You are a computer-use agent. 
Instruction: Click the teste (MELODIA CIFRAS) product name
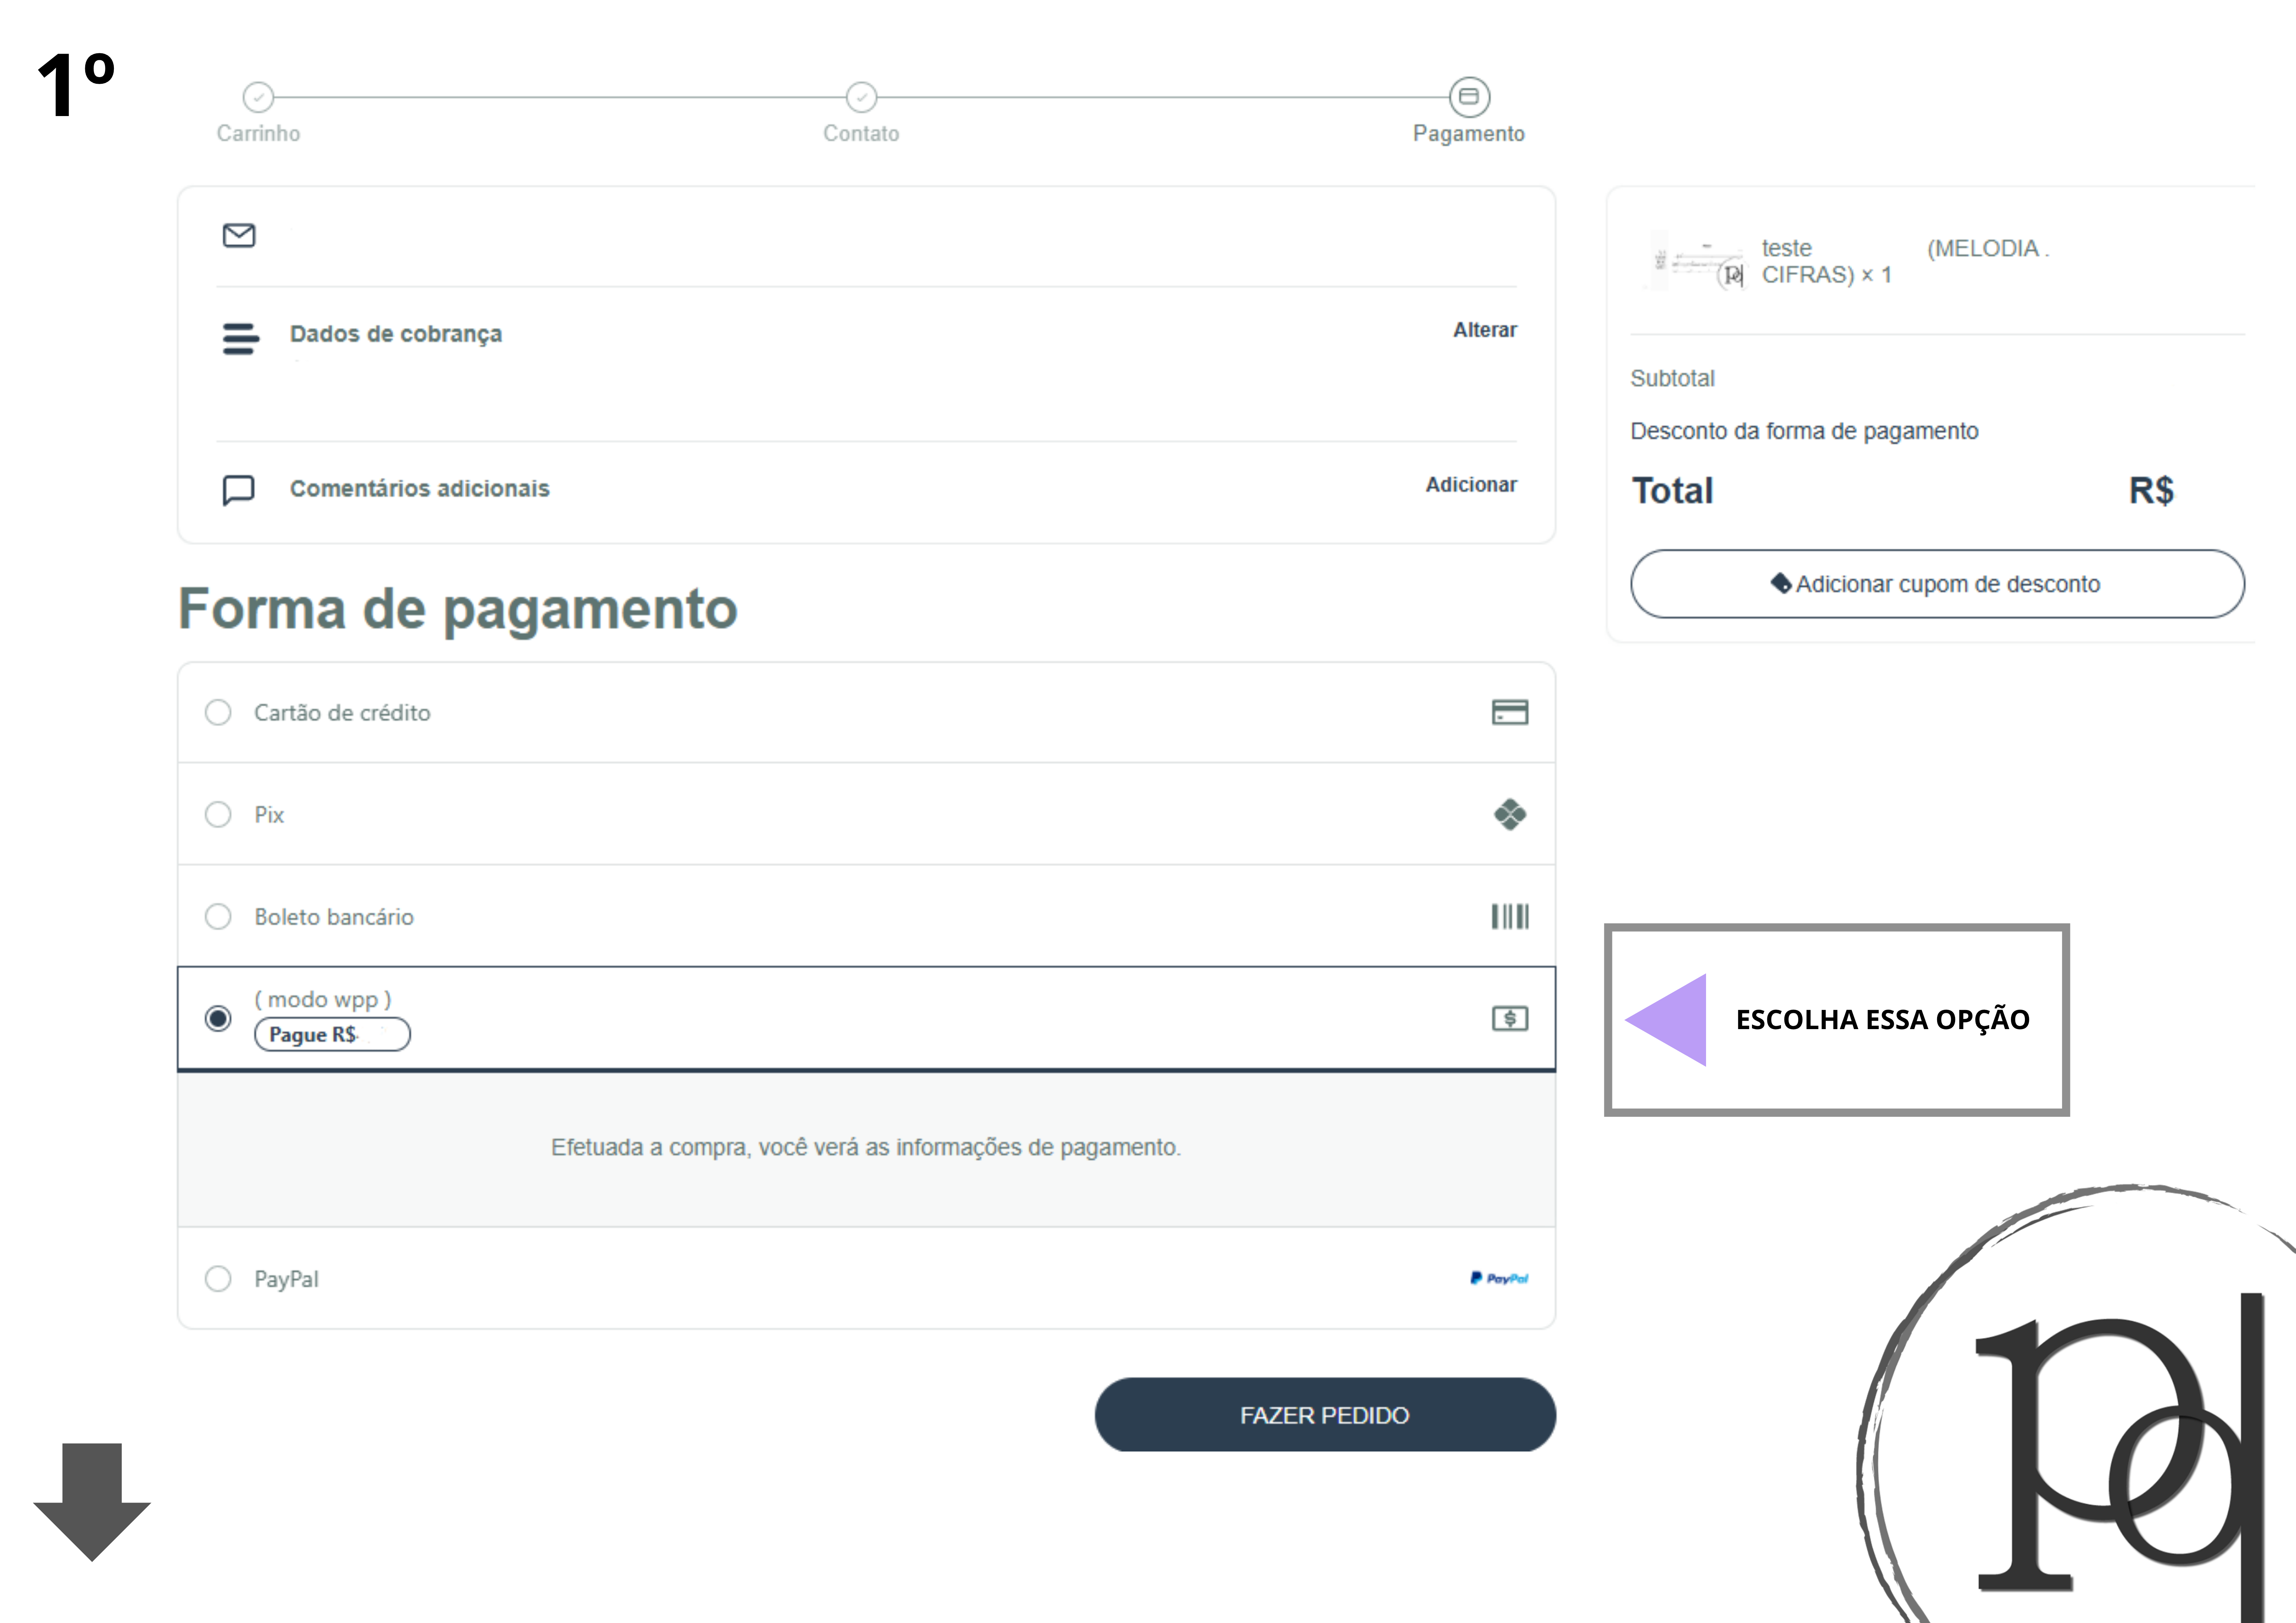point(1905,261)
